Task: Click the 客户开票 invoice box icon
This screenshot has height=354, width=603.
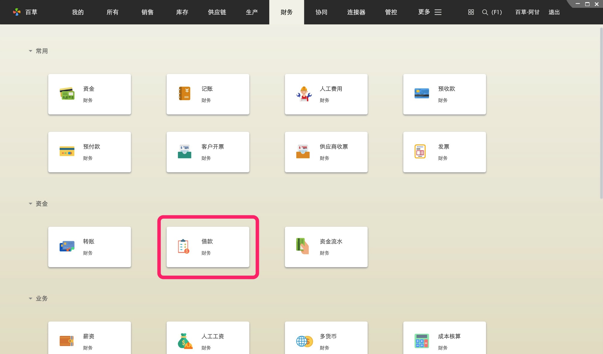Action: (x=185, y=151)
